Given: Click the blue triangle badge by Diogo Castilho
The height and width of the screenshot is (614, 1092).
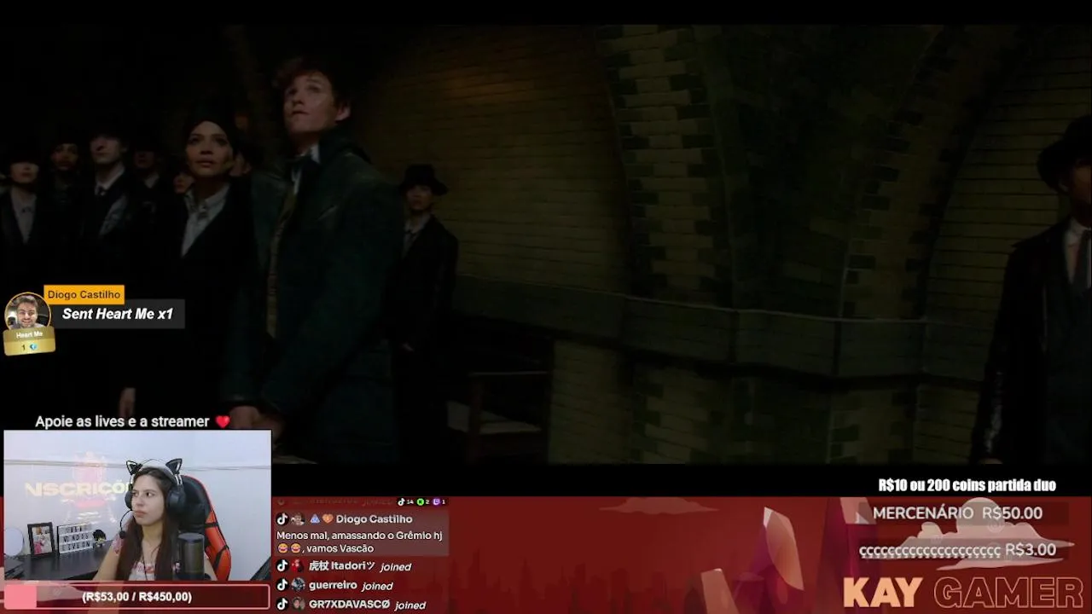Looking at the screenshot, I should [315, 518].
